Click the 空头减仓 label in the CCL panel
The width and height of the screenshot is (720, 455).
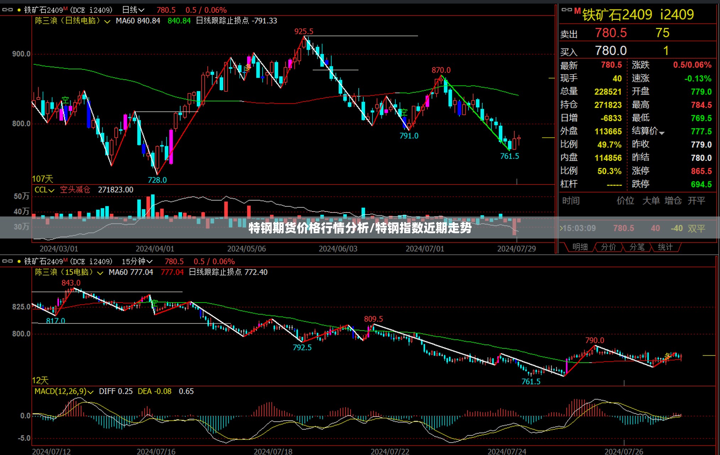(75, 190)
